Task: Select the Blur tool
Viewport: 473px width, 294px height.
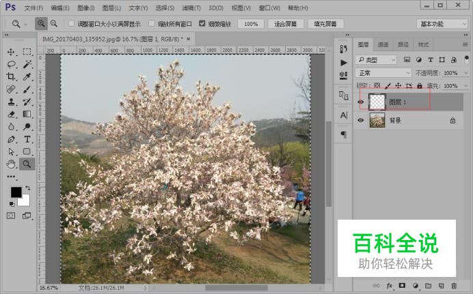Action: pos(11,126)
